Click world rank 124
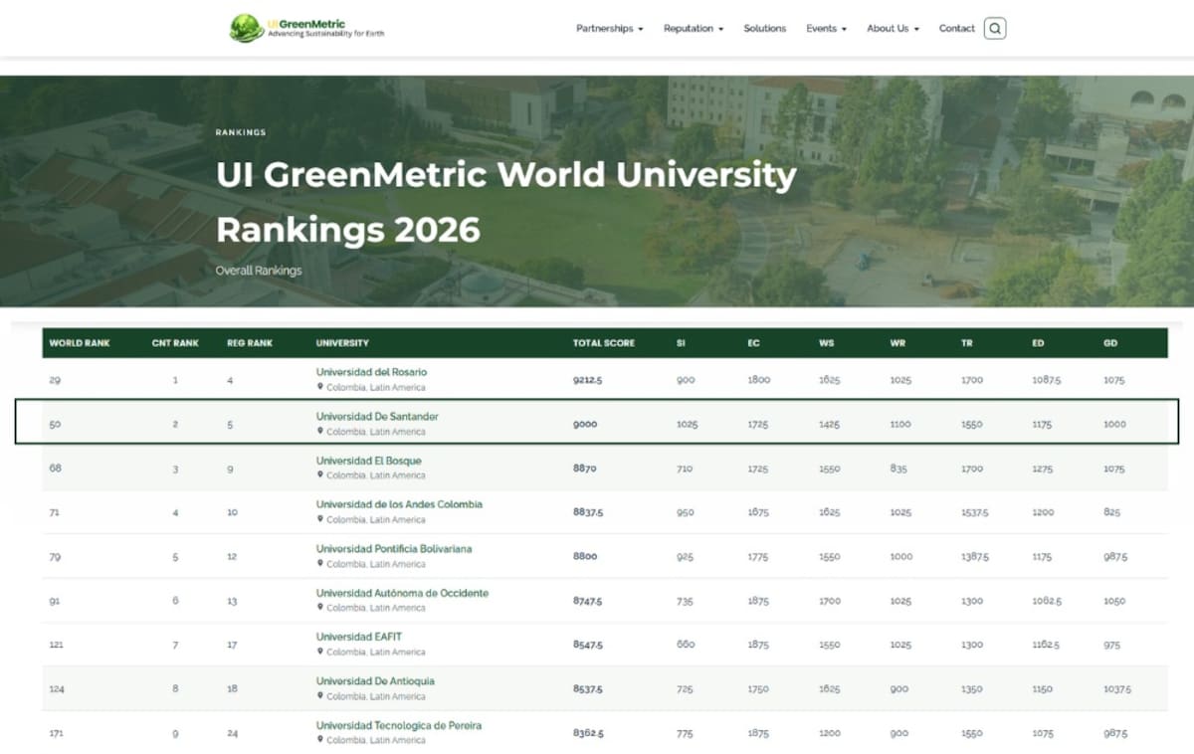 (x=56, y=688)
